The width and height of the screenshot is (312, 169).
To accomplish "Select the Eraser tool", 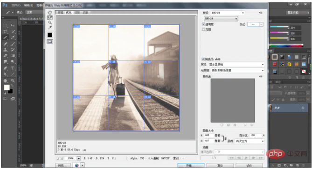I will (x=6, y=56).
